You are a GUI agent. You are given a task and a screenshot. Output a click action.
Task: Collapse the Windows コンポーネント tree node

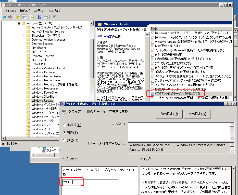point(19,23)
